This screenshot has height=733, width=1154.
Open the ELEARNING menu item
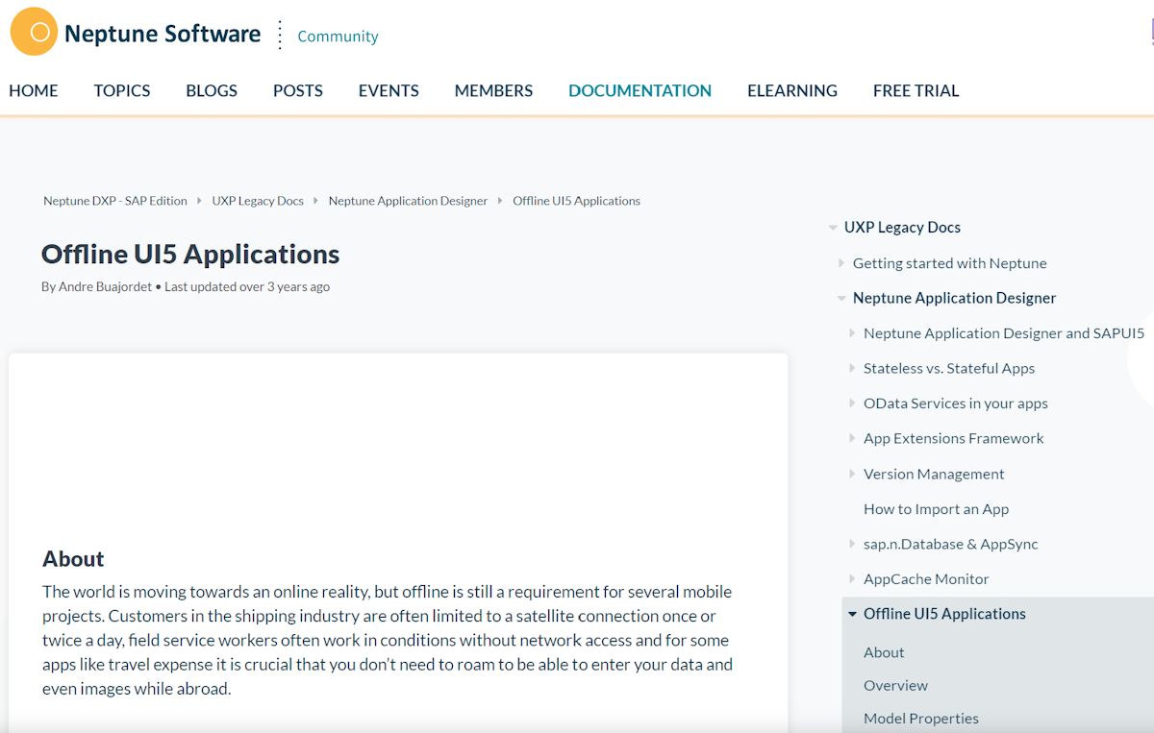[x=792, y=90]
